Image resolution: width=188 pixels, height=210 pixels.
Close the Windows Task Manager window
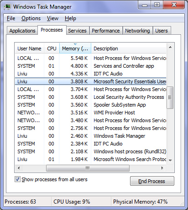pos(174,5)
